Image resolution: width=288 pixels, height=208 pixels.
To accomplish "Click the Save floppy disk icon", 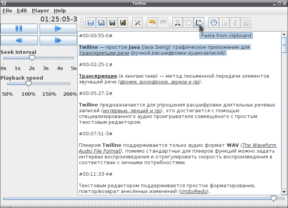I will coord(112,23).
